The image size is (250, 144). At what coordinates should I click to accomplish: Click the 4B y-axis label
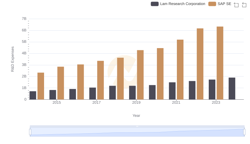pyautogui.click(x=24, y=53)
